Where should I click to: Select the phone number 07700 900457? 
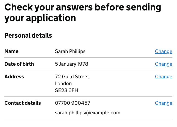click(73, 103)
